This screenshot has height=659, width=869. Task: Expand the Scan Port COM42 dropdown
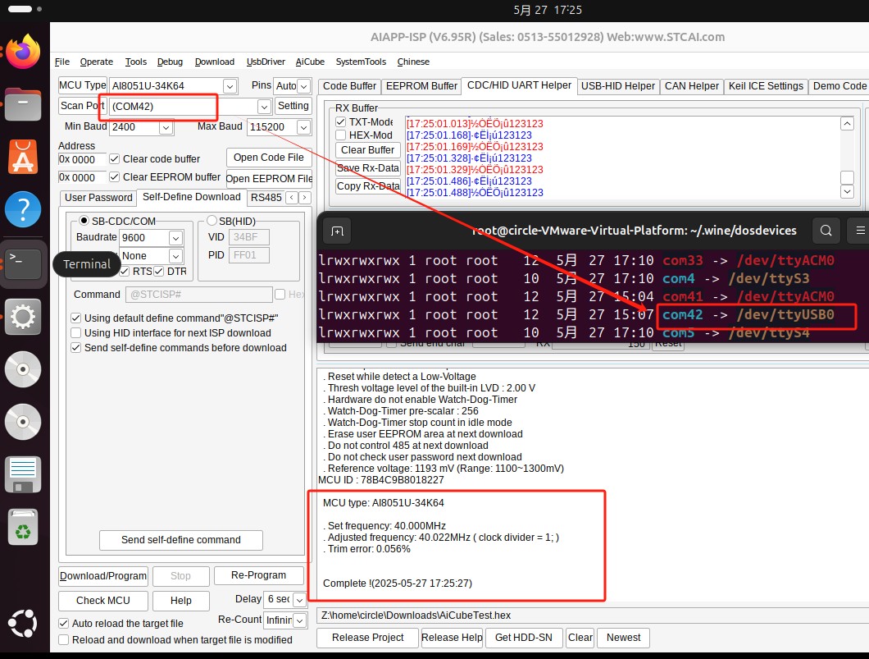[264, 106]
